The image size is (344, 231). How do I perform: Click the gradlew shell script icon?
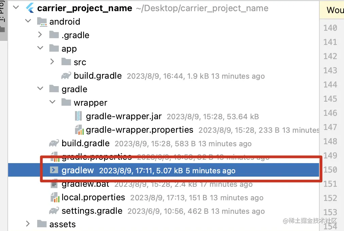point(54,170)
